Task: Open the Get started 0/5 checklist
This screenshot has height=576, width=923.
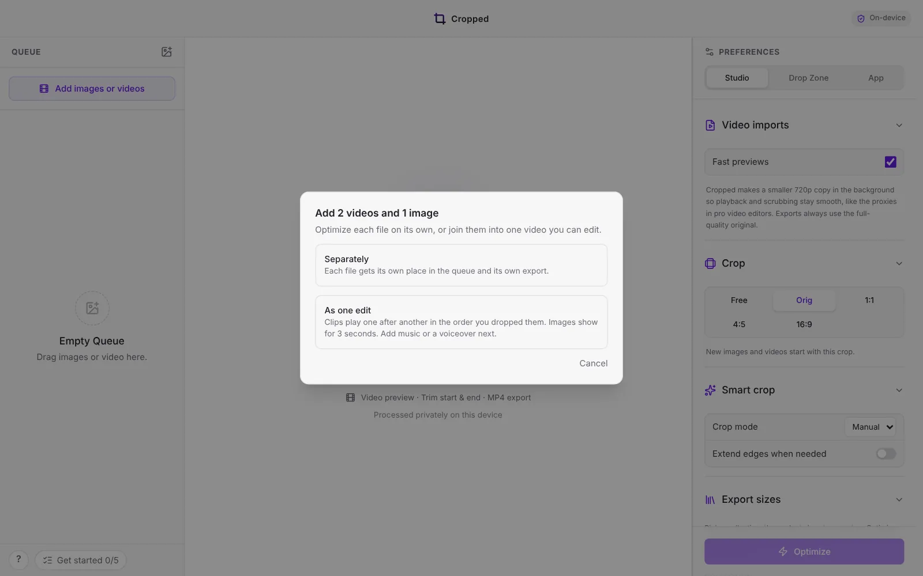Action: pos(80,560)
